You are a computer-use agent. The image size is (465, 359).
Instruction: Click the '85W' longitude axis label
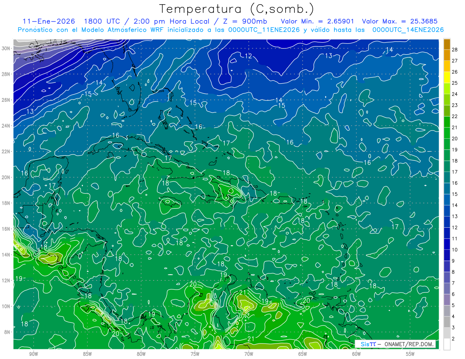(x=87, y=354)
